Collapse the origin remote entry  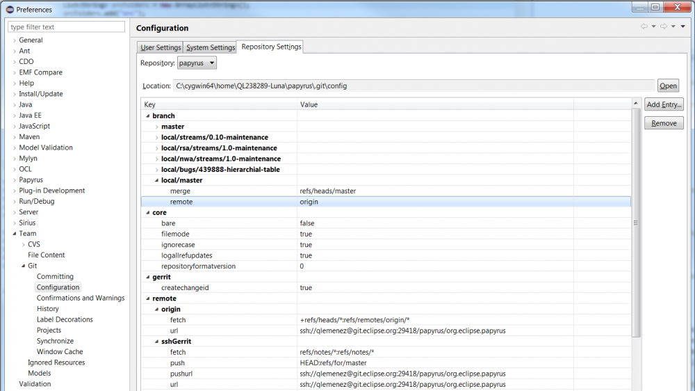coord(157,310)
